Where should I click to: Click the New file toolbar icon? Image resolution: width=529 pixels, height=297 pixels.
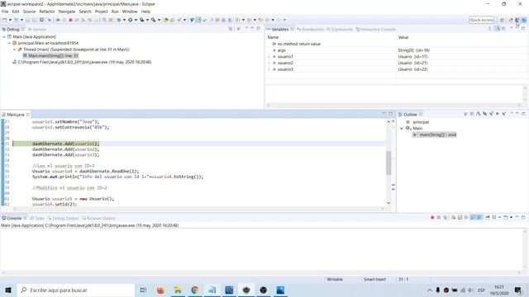(5, 20)
